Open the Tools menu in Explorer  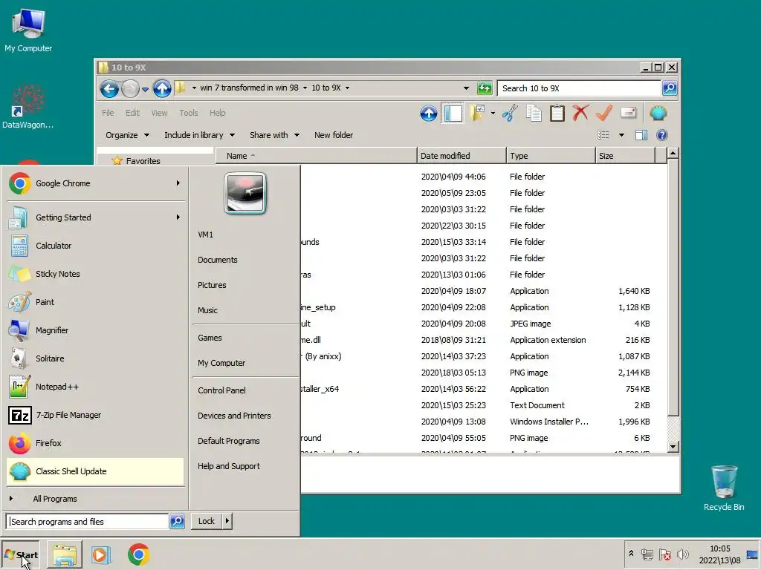tap(189, 113)
